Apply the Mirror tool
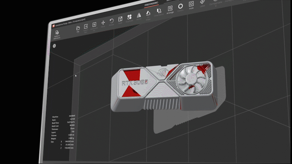Viewport: 292px width, 164px height. point(139,15)
